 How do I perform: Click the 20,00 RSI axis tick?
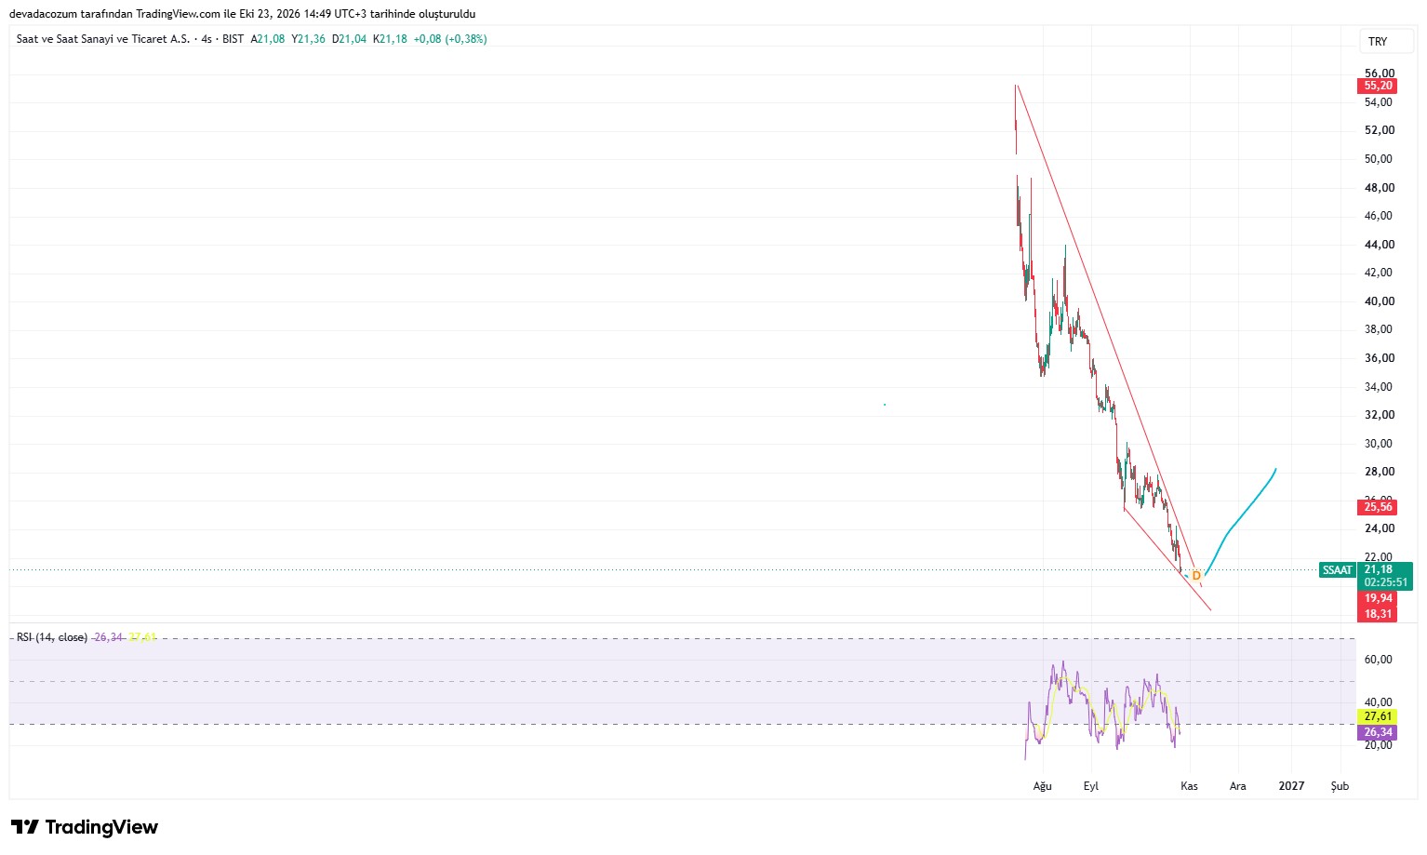point(1380,745)
